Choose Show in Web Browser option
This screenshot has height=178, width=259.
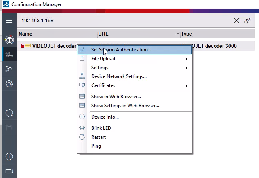coord(116,97)
